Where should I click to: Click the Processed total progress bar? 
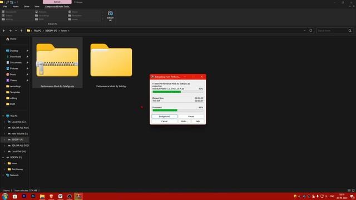click(x=178, y=110)
